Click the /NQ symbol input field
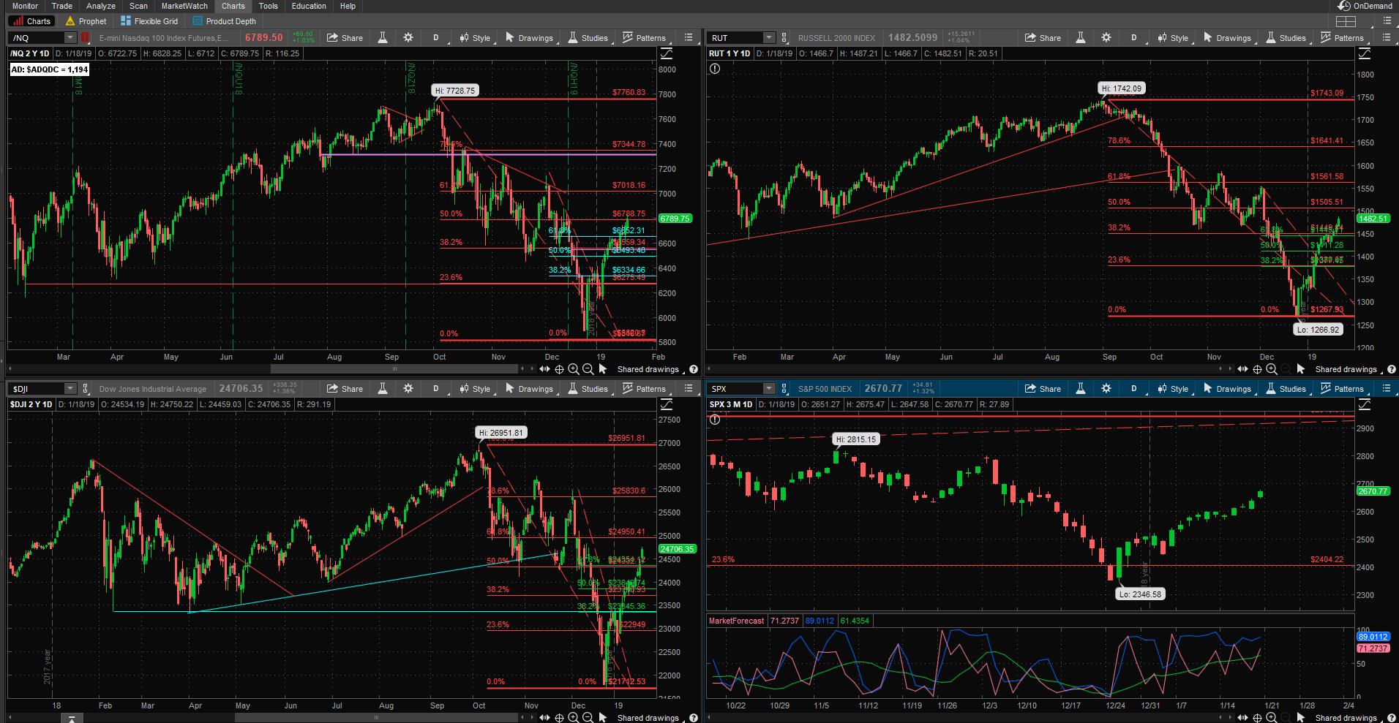This screenshot has height=723, width=1399. [x=37, y=38]
